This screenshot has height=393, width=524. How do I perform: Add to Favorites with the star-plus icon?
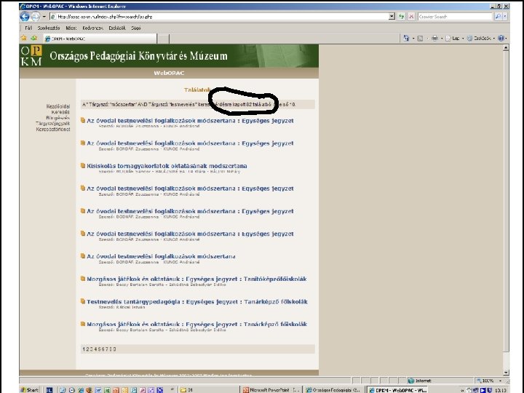34,38
